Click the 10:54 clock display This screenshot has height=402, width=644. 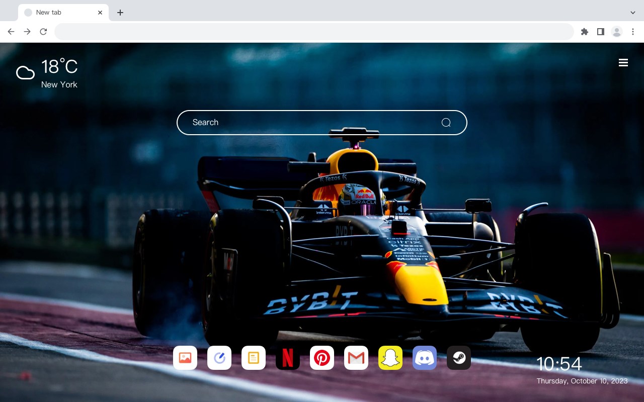pos(559,364)
